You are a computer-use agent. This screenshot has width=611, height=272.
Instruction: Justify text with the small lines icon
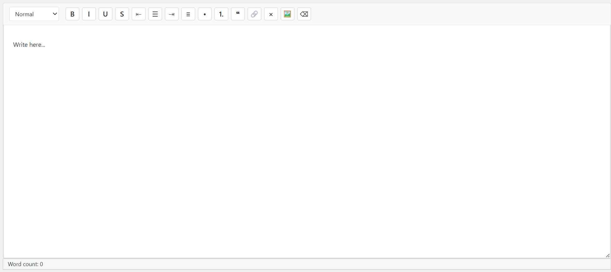pyautogui.click(x=188, y=14)
